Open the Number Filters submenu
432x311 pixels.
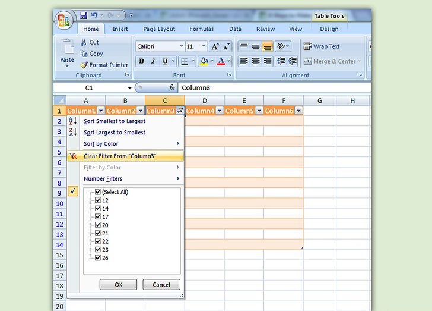coord(126,179)
